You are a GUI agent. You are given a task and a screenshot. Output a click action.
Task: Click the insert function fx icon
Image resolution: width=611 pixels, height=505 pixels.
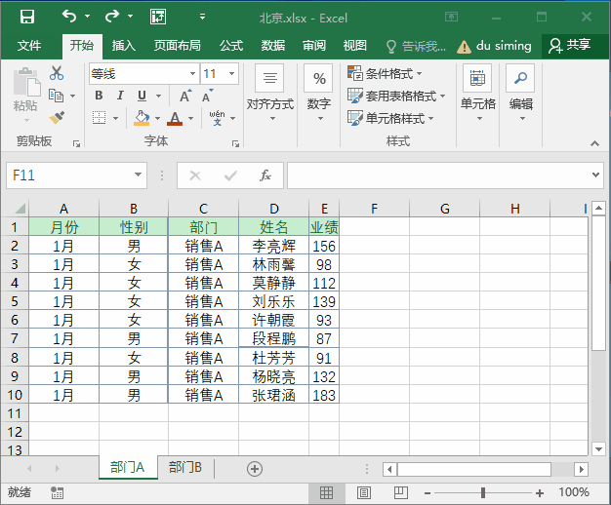point(265,175)
